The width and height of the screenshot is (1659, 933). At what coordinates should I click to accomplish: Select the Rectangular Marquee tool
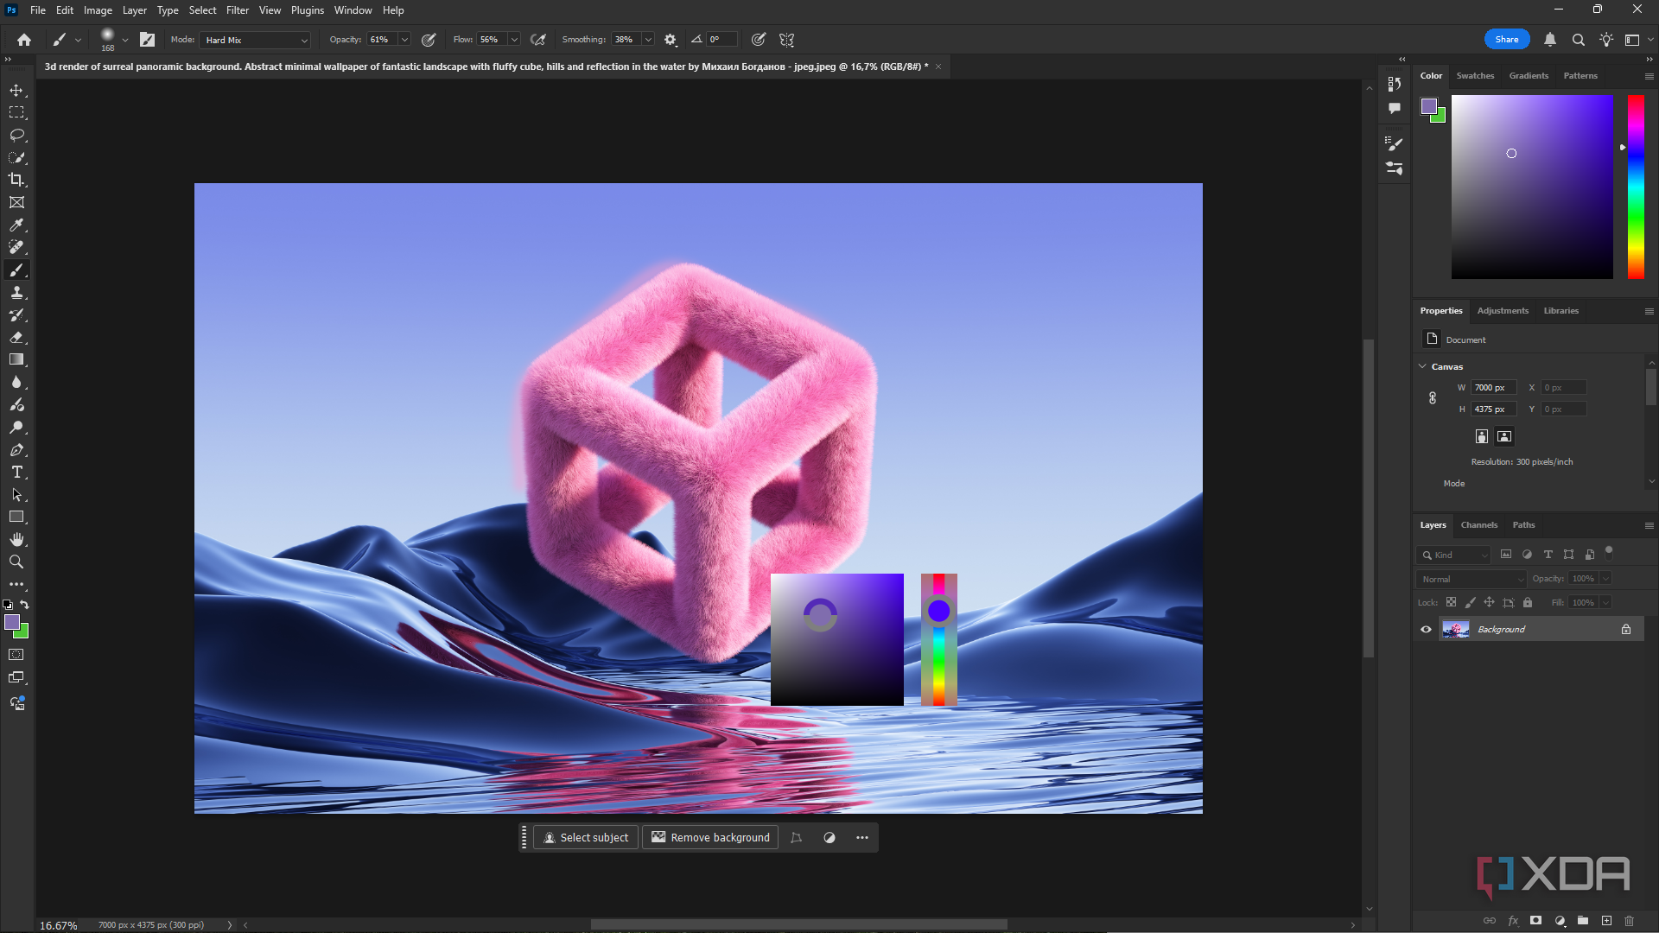click(16, 113)
